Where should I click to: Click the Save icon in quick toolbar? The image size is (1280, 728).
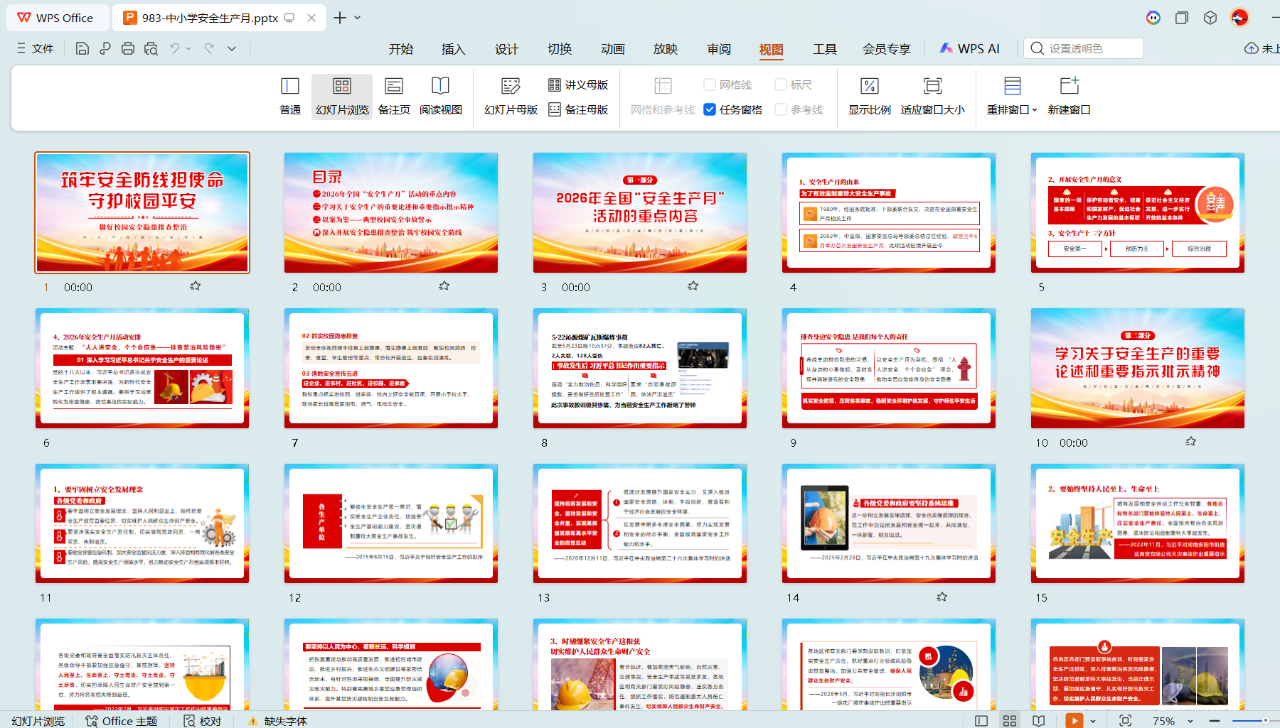click(82, 48)
